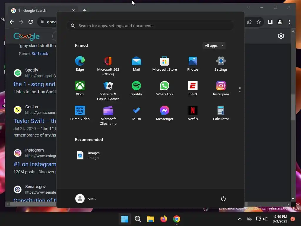The height and width of the screenshot is (226, 301).
Task: Open pinned Instagram app
Action: click(221, 89)
